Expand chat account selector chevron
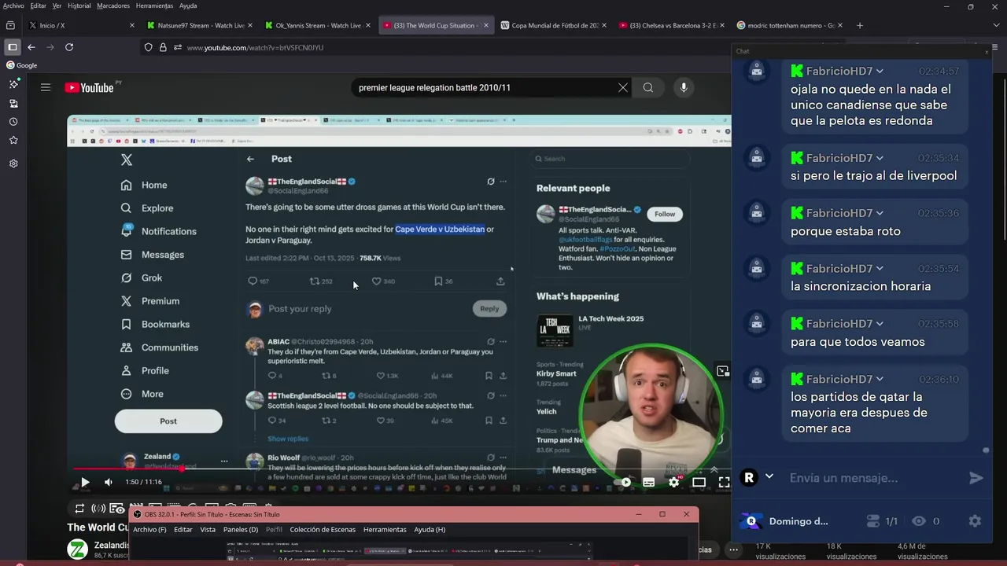This screenshot has height=566, width=1007. [x=769, y=476]
